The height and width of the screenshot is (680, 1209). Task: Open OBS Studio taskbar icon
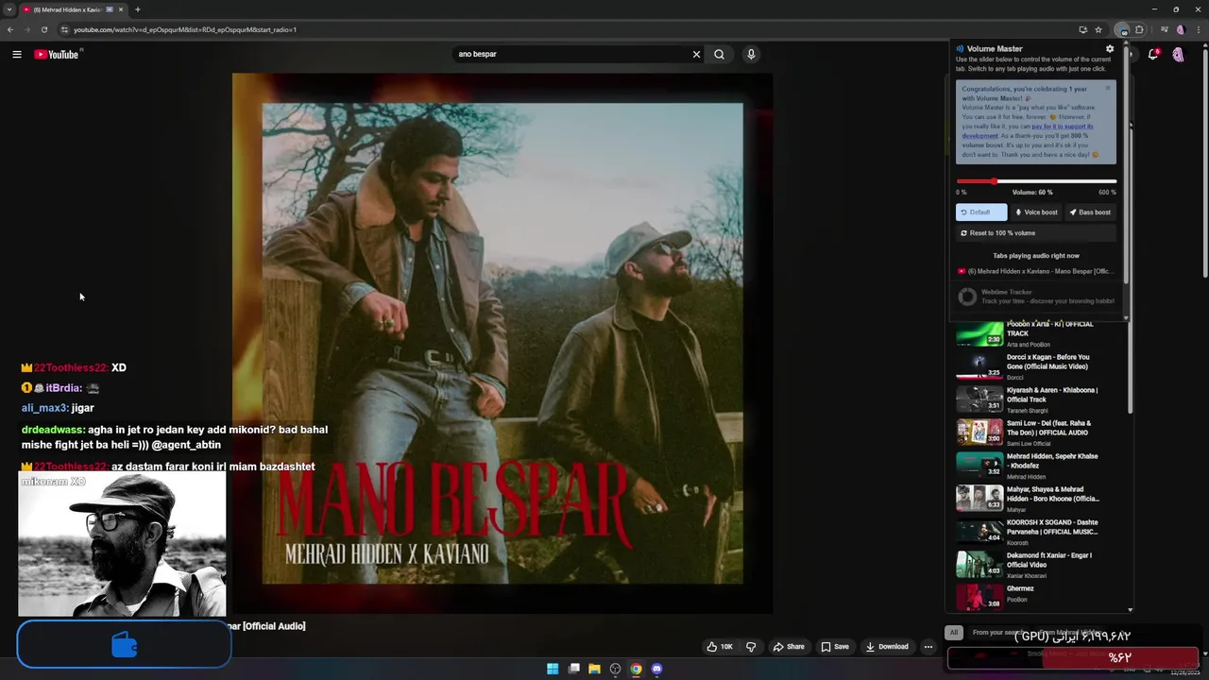[615, 669]
